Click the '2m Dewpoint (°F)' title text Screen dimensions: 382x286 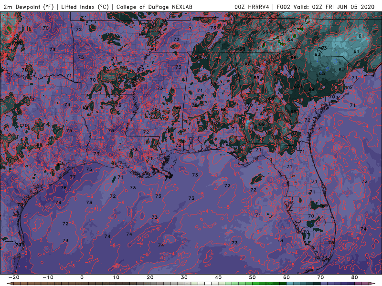29,7
